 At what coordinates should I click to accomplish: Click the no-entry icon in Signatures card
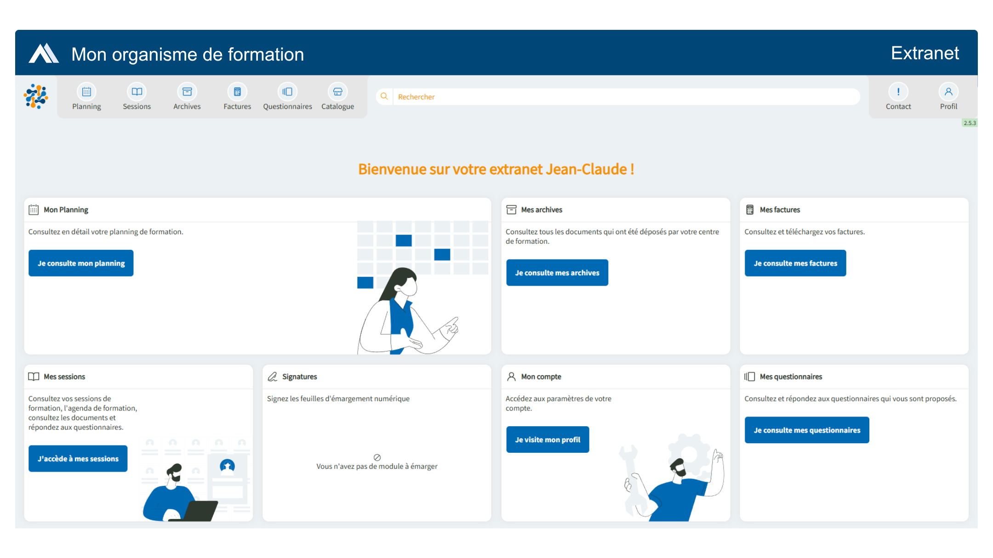(377, 457)
